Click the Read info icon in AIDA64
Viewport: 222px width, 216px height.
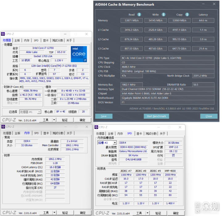pos(139,15)
